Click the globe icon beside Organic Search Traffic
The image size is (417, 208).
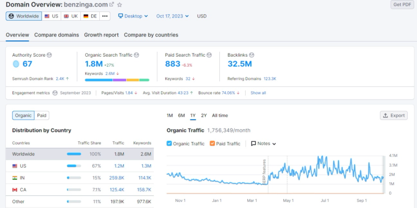point(136,55)
